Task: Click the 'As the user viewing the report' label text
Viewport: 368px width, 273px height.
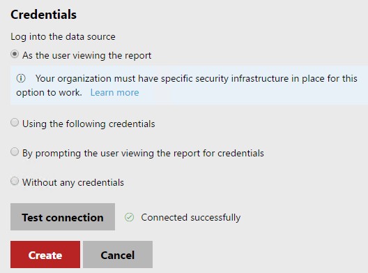Action: coord(87,56)
